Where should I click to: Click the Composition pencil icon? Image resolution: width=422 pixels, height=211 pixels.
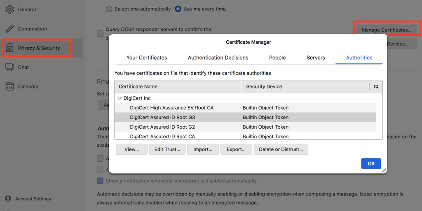10,29
